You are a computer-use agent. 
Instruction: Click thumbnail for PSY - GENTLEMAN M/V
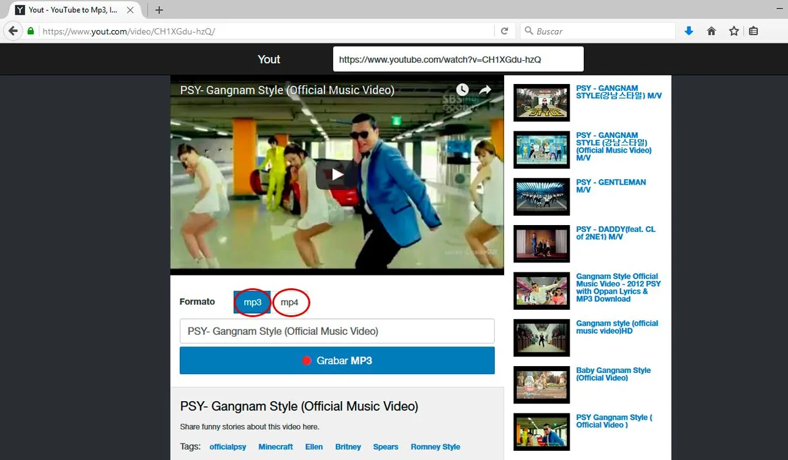pos(541,197)
